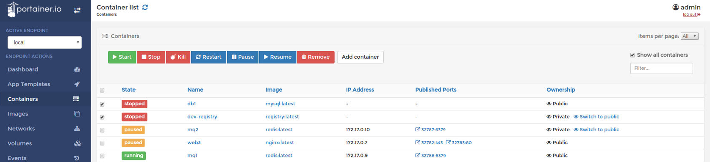Sort by Published Ports column header

[436, 90]
